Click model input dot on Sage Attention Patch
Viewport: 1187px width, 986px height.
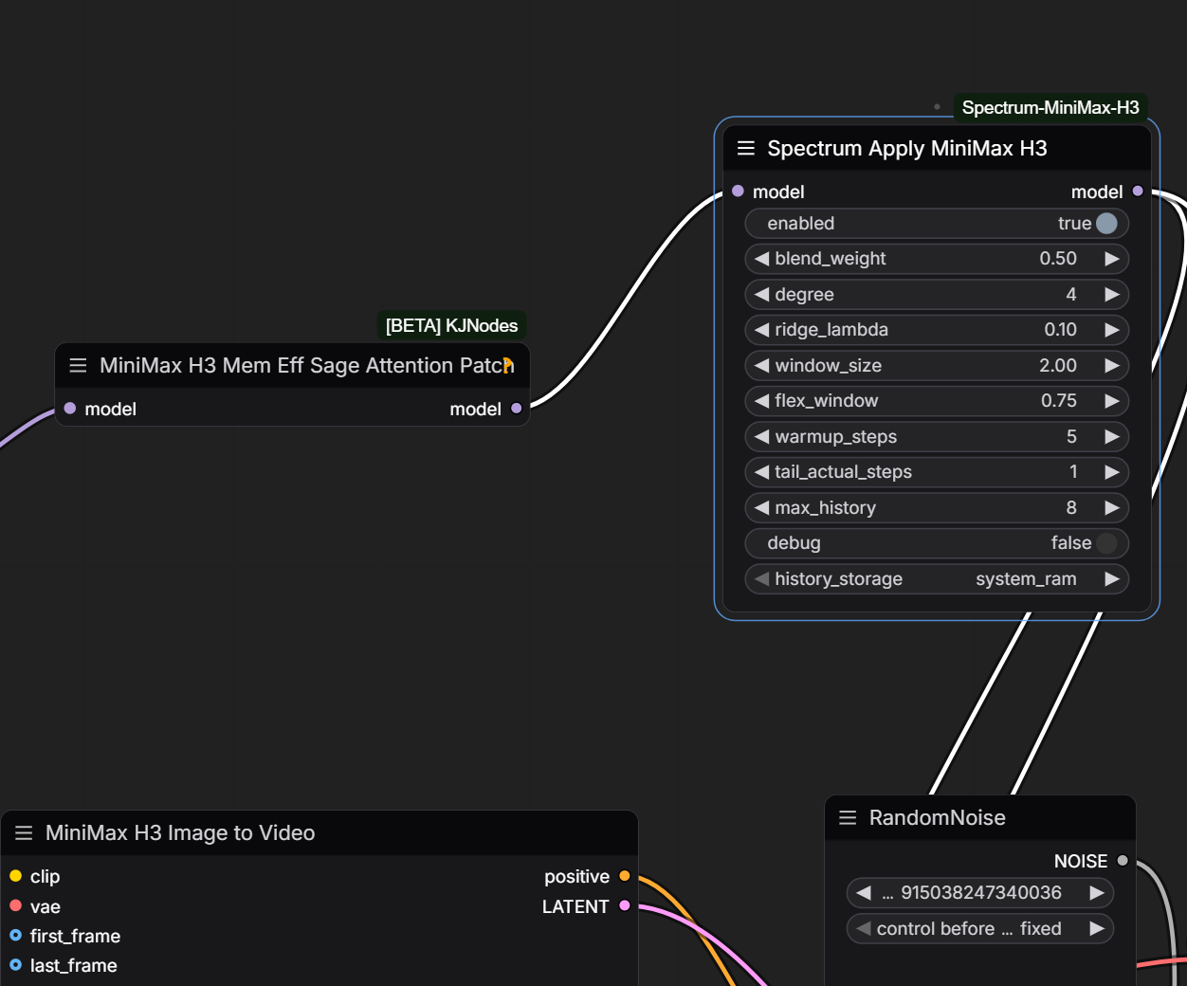tap(69, 409)
